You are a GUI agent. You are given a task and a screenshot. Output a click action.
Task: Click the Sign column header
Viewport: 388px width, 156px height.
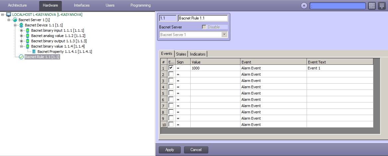pyautogui.click(x=183, y=62)
